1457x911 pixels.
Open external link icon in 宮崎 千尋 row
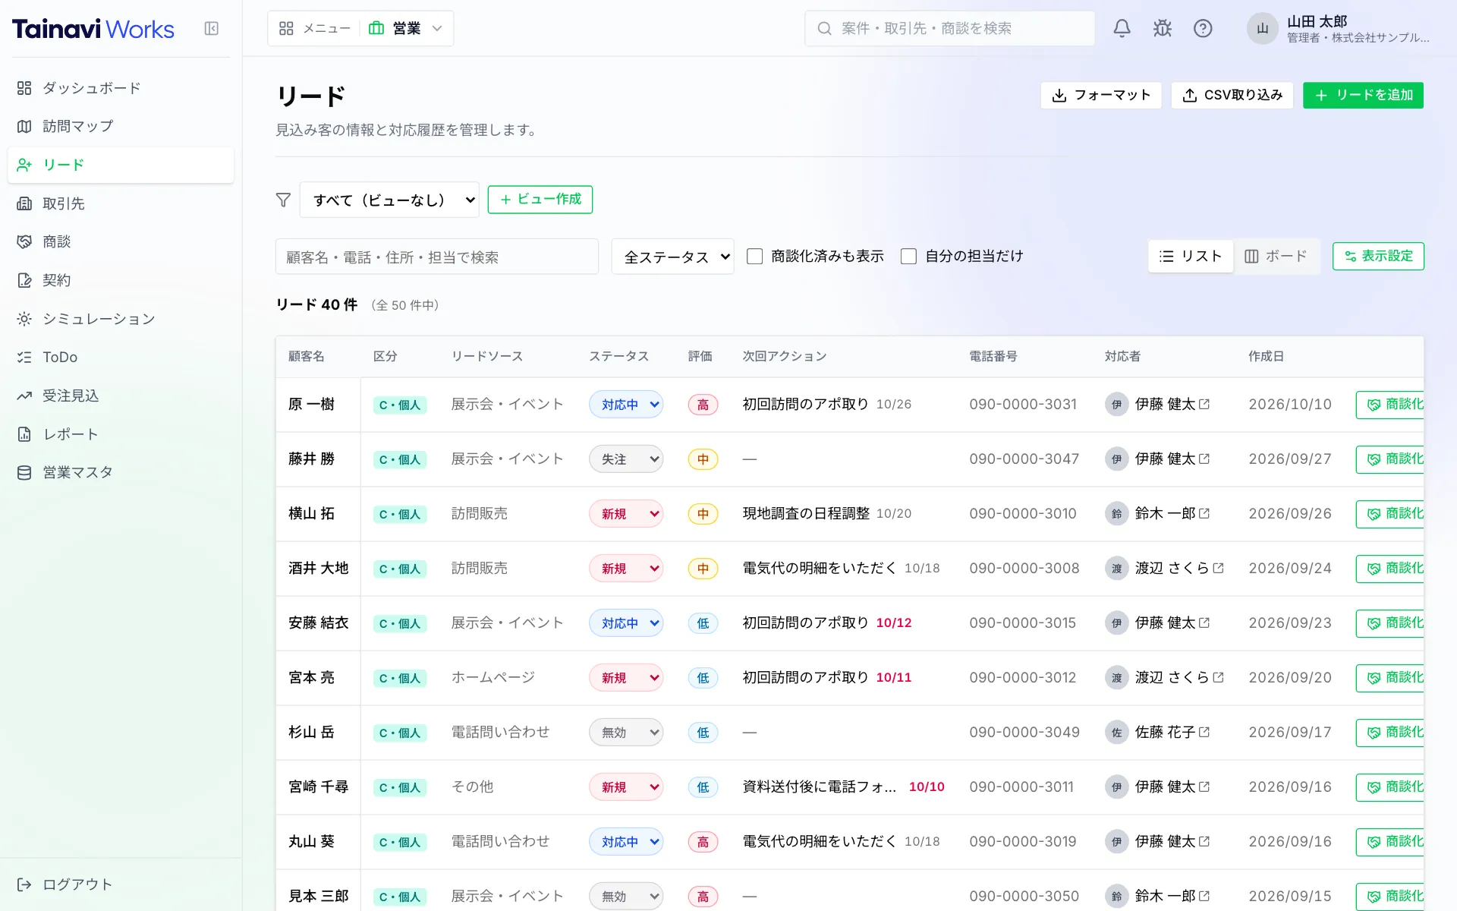pyautogui.click(x=1204, y=786)
